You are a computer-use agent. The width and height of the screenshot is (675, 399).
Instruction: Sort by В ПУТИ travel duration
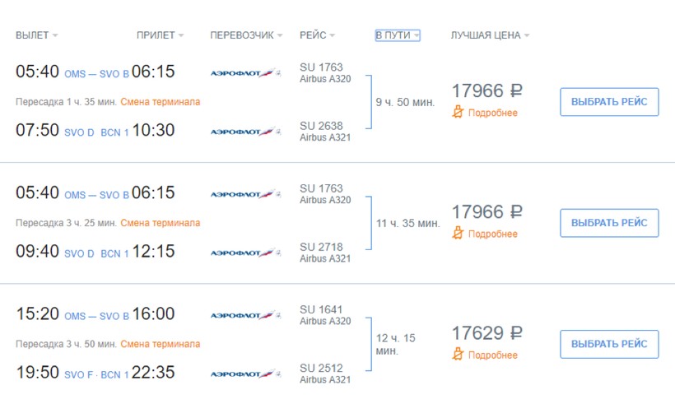[398, 35]
